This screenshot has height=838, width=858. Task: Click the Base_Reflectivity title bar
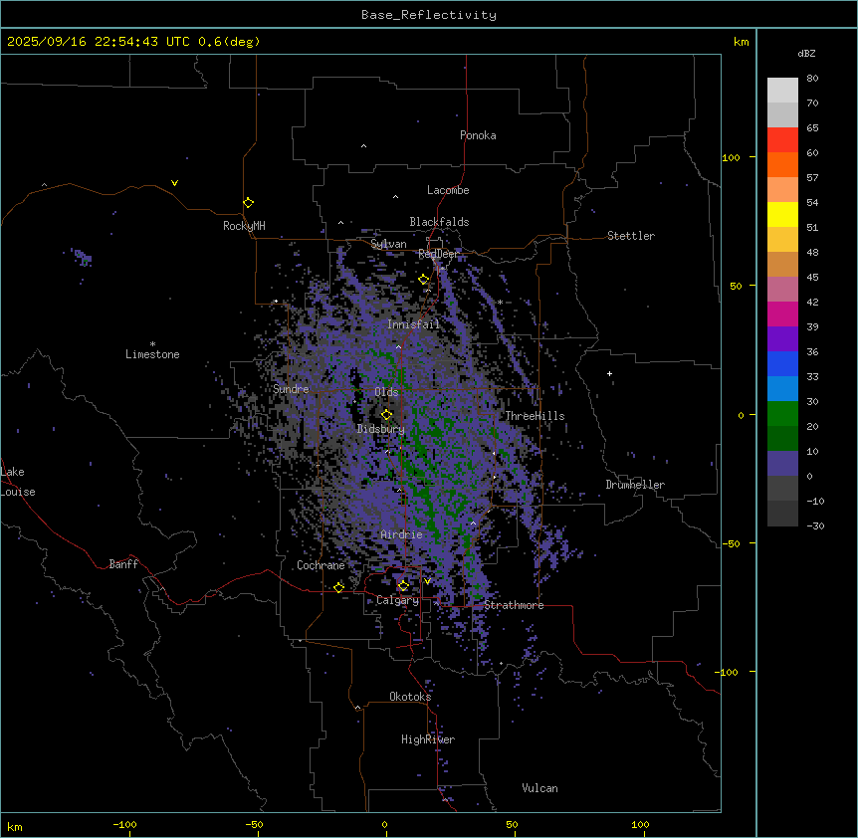click(x=429, y=14)
